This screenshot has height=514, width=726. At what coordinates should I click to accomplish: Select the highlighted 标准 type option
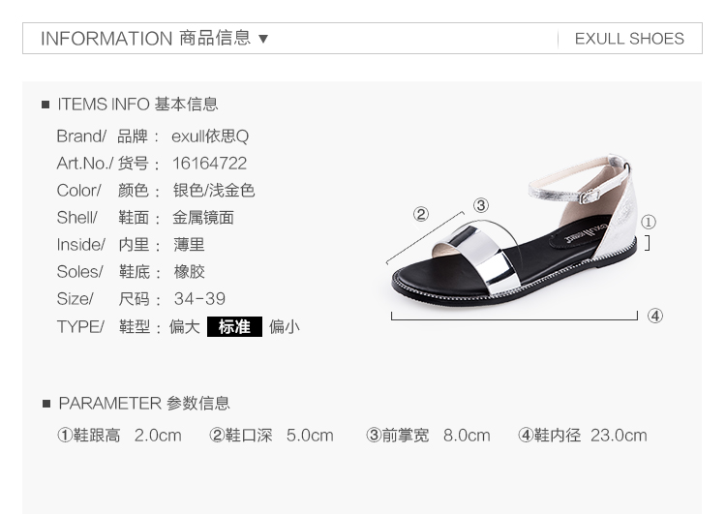(x=234, y=327)
